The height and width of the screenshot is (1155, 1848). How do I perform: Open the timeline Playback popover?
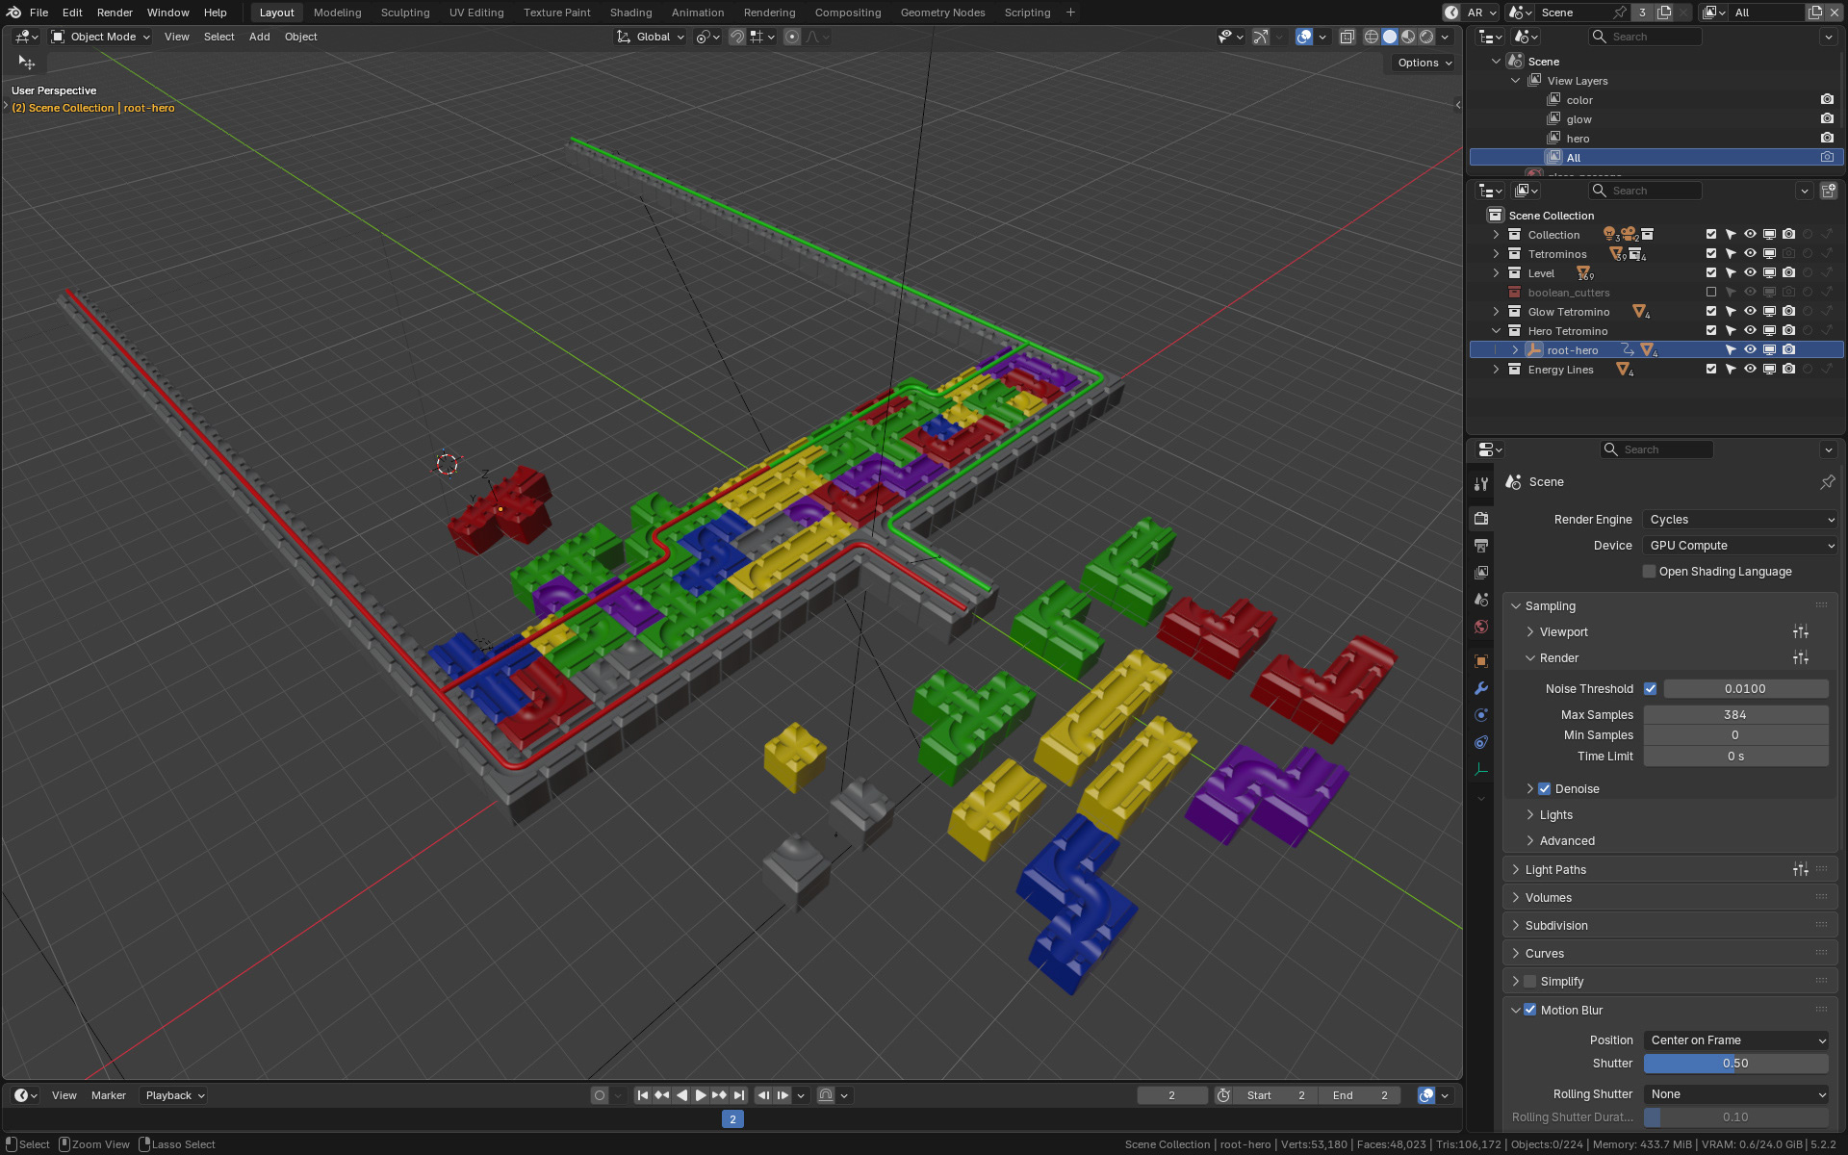pyautogui.click(x=174, y=1095)
